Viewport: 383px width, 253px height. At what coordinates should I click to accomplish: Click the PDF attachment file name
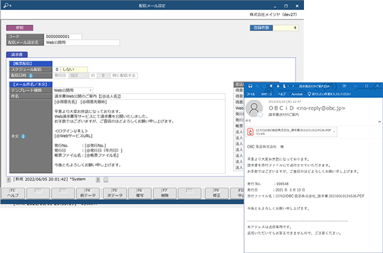(293, 131)
